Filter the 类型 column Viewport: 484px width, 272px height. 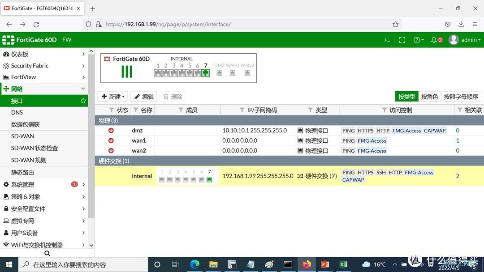click(311, 110)
